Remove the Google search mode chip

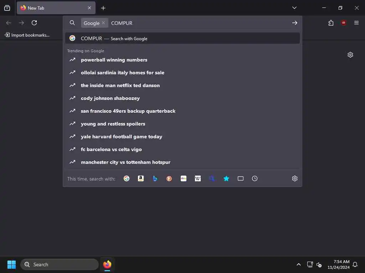(x=103, y=23)
